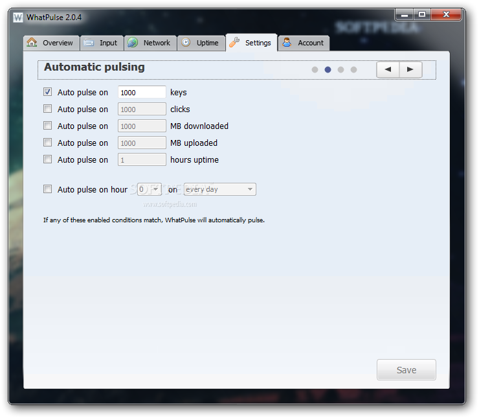The height and width of the screenshot is (418, 479).
Task: Click the clock icon on Uptime tab
Action: tap(186, 42)
